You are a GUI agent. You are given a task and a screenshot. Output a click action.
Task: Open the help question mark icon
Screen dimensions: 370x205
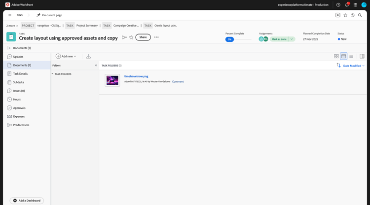[338, 5]
